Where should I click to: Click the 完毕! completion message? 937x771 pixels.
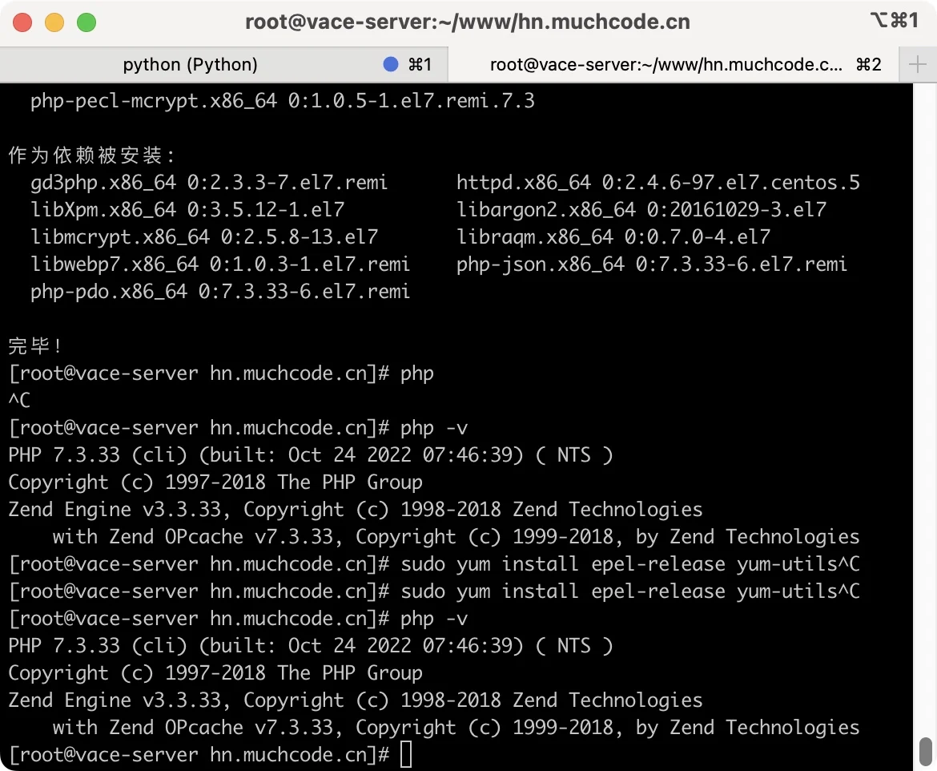click(34, 345)
